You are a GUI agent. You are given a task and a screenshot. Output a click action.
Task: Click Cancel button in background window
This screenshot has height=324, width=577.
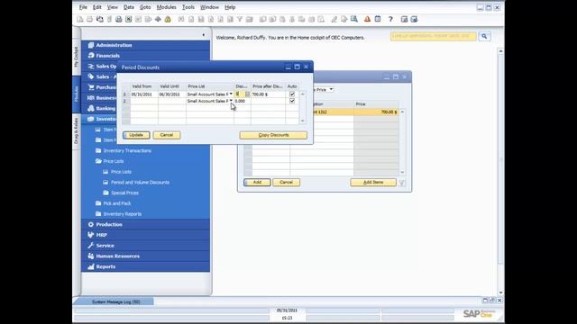287,183
